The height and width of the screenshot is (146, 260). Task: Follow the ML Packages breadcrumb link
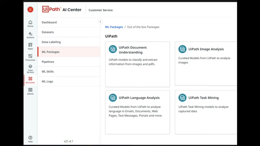point(114,27)
